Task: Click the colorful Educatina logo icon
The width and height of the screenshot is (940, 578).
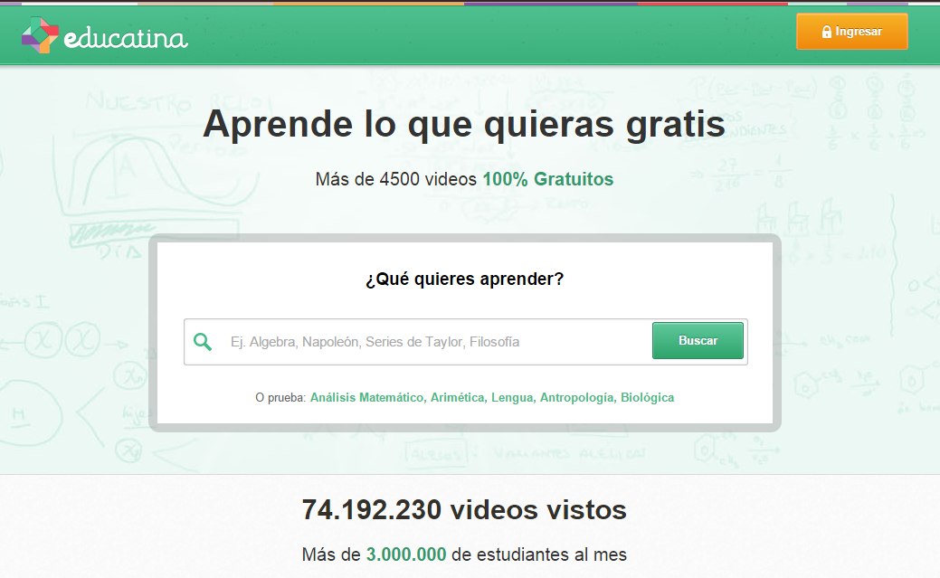Action: pyautogui.click(x=40, y=35)
